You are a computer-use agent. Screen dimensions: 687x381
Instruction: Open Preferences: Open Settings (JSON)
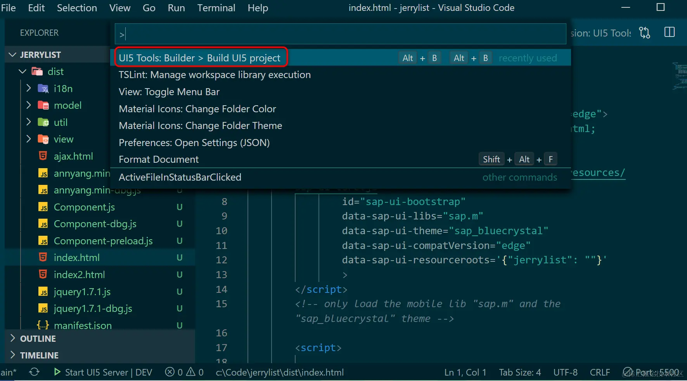click(341, 143)
